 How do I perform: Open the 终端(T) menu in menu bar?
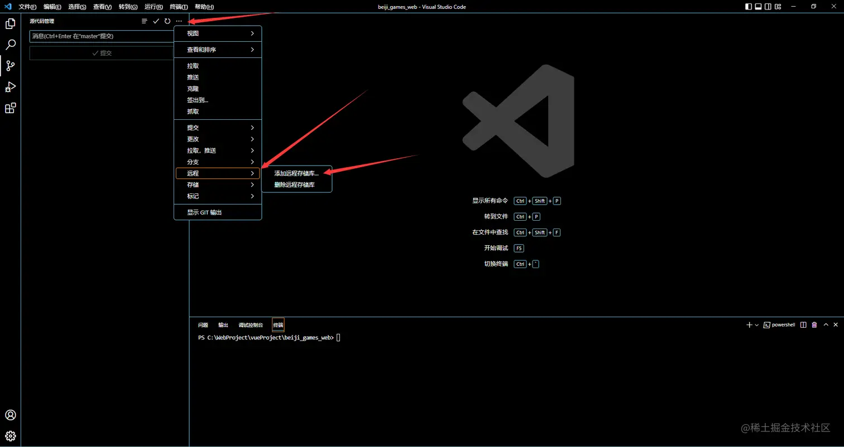[179, 7]
